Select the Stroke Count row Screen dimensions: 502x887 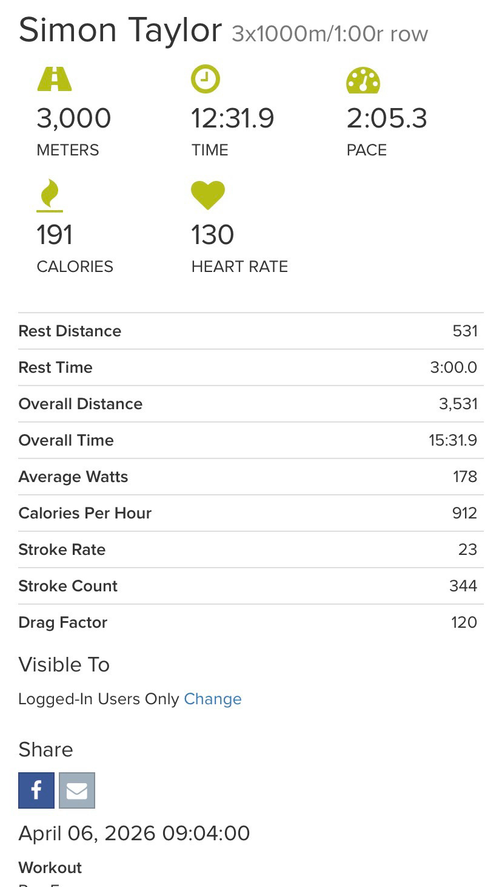click(251, 586)
